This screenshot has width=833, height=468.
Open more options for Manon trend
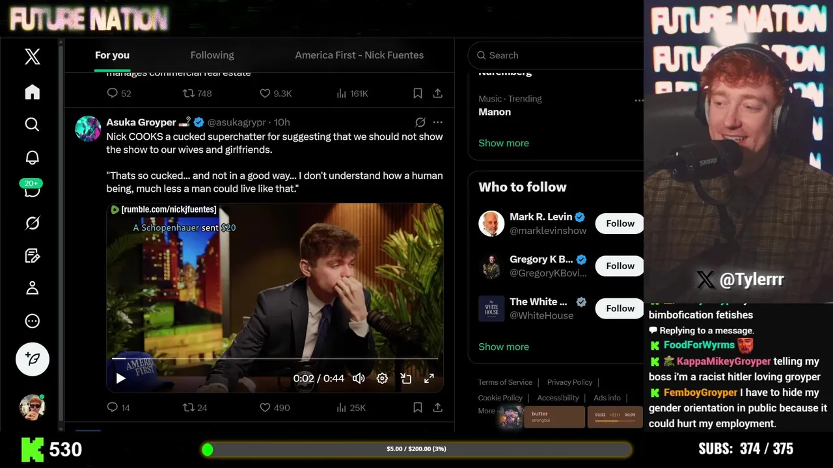638,100
